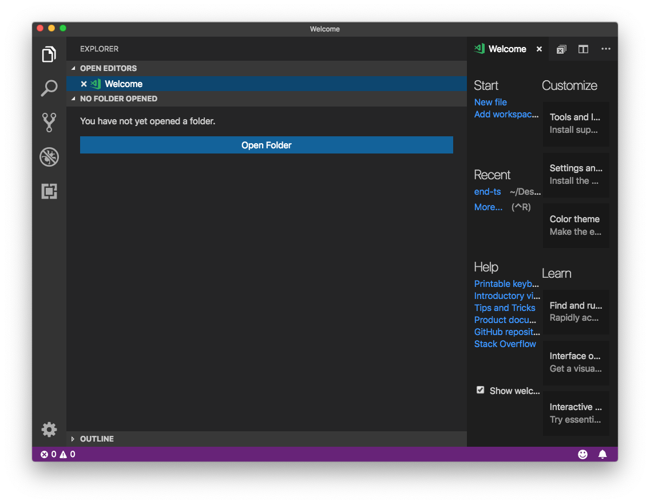Open the Search view icon

[x=49, y=88]
